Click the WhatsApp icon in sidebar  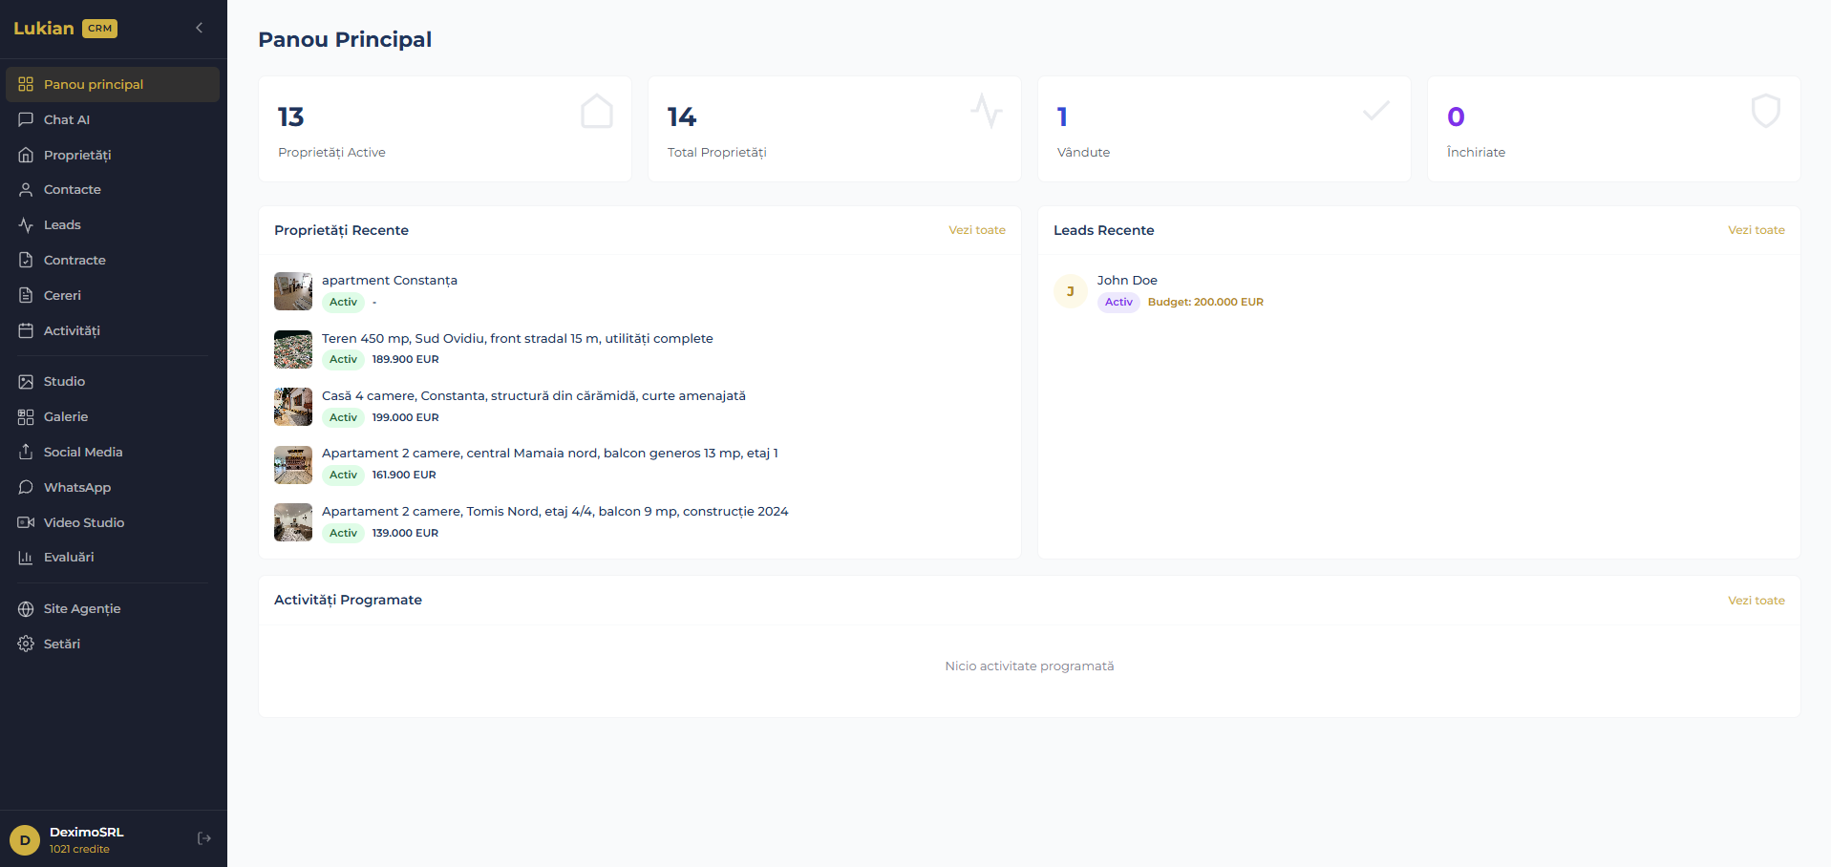26,487
